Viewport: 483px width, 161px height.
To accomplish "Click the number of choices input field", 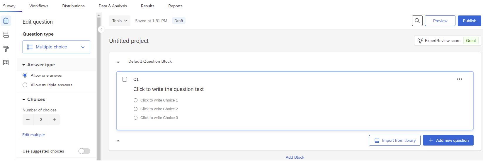I will tap(41, 120).
